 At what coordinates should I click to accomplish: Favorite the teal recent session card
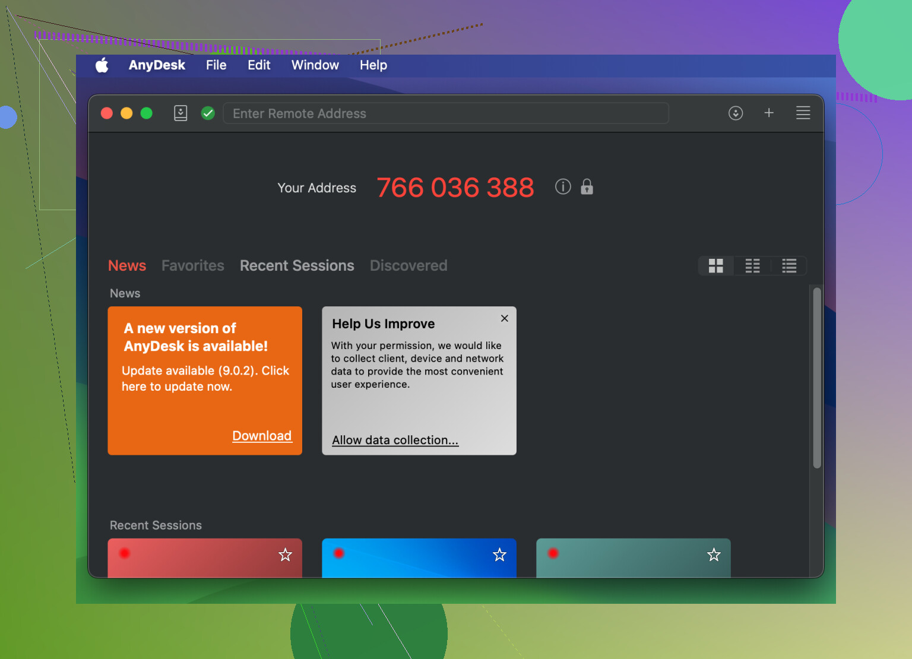(714, 555)
